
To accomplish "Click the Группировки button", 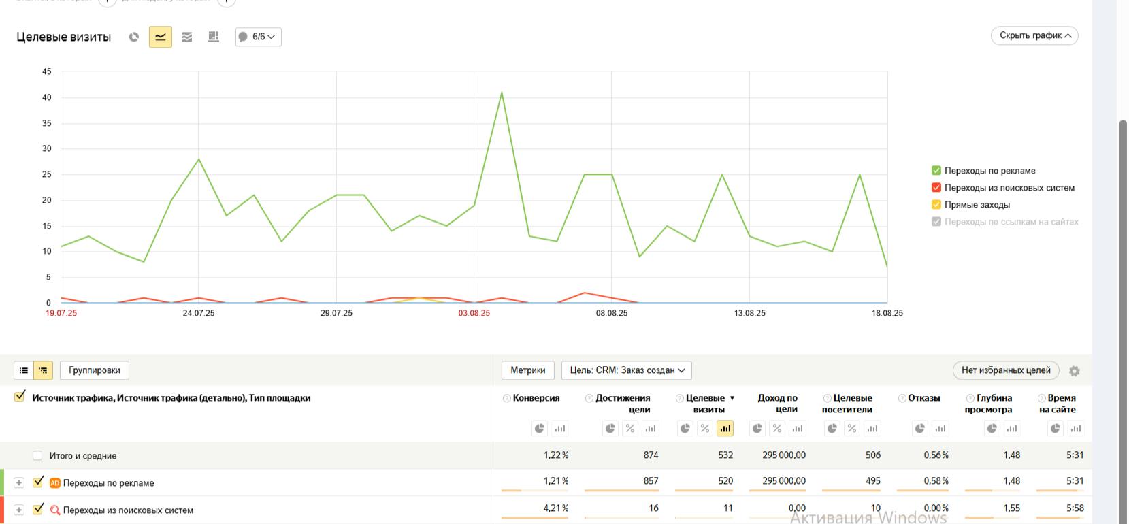I will (95, 370).
